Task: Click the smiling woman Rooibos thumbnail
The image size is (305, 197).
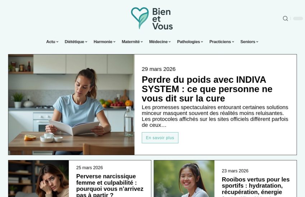Action: [x=184, y=179]
